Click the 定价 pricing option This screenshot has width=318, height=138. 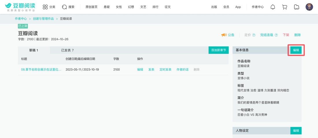(x=248, y=35)
